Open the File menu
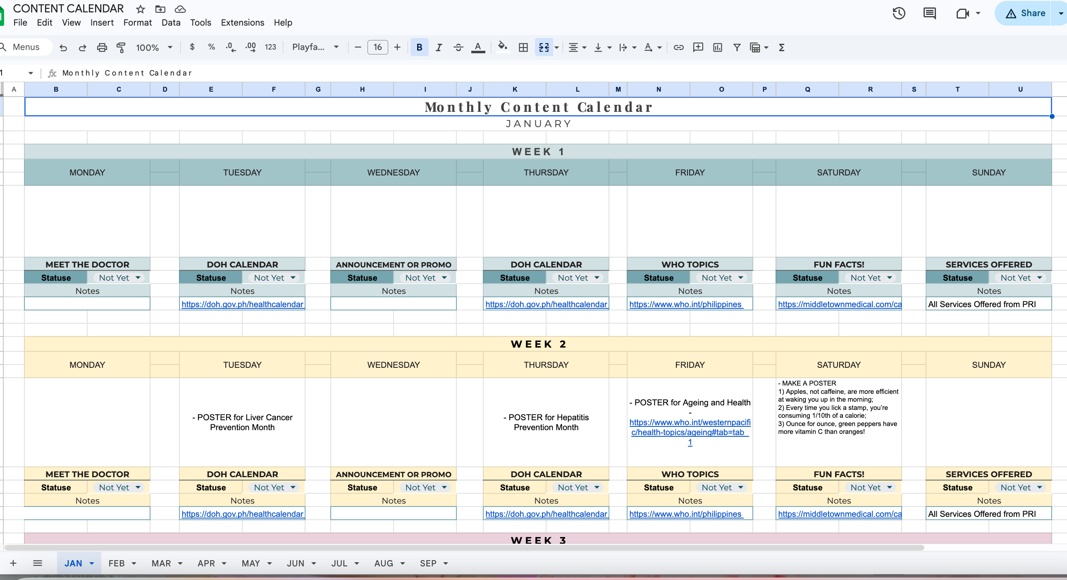Image resolution: width=1067 pixels, height=580 pixels. (20, 23)
